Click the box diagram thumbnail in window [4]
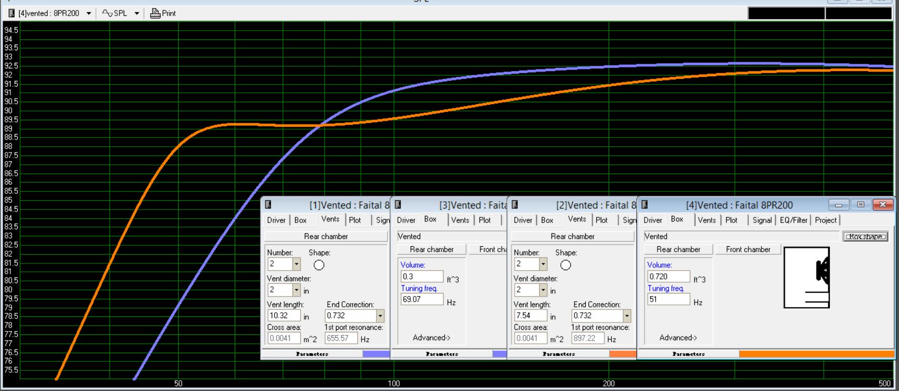This screenshot has width=899, height=391. coord(807,277)
